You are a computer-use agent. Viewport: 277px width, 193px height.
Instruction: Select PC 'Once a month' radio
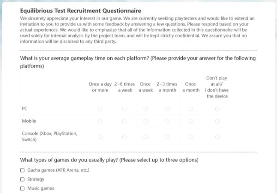(190, 109)
